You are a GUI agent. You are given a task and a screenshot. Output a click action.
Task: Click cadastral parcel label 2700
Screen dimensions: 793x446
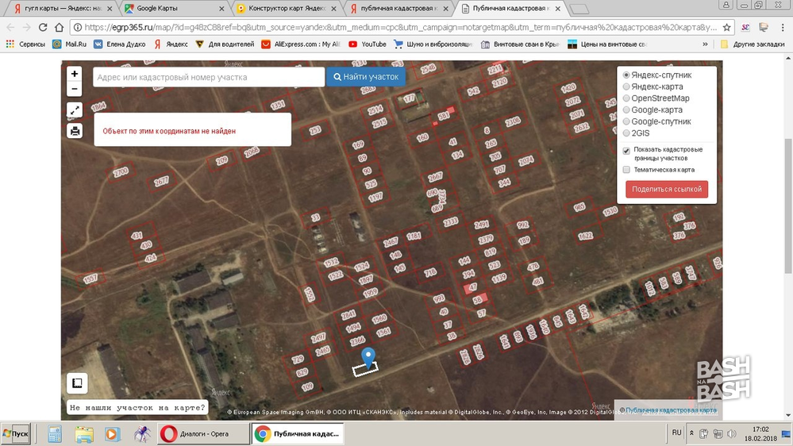click(121, 172)
